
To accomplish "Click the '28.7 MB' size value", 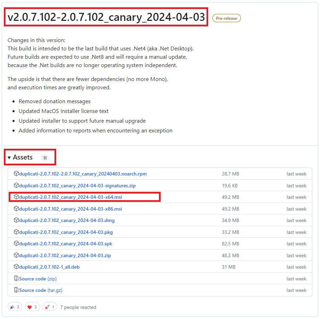I will click(x=230, y=174).
